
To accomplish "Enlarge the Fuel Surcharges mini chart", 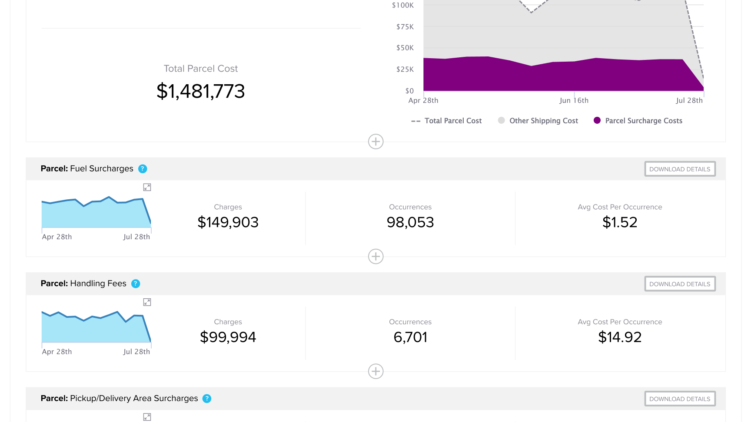I will 147,187.
